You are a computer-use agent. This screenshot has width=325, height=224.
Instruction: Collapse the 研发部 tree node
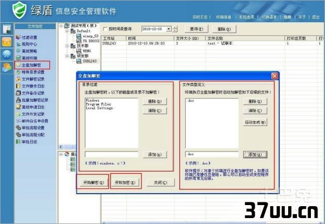(67, 56)
